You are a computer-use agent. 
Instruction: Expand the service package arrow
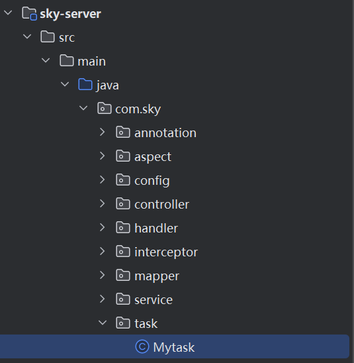(102, 299)
